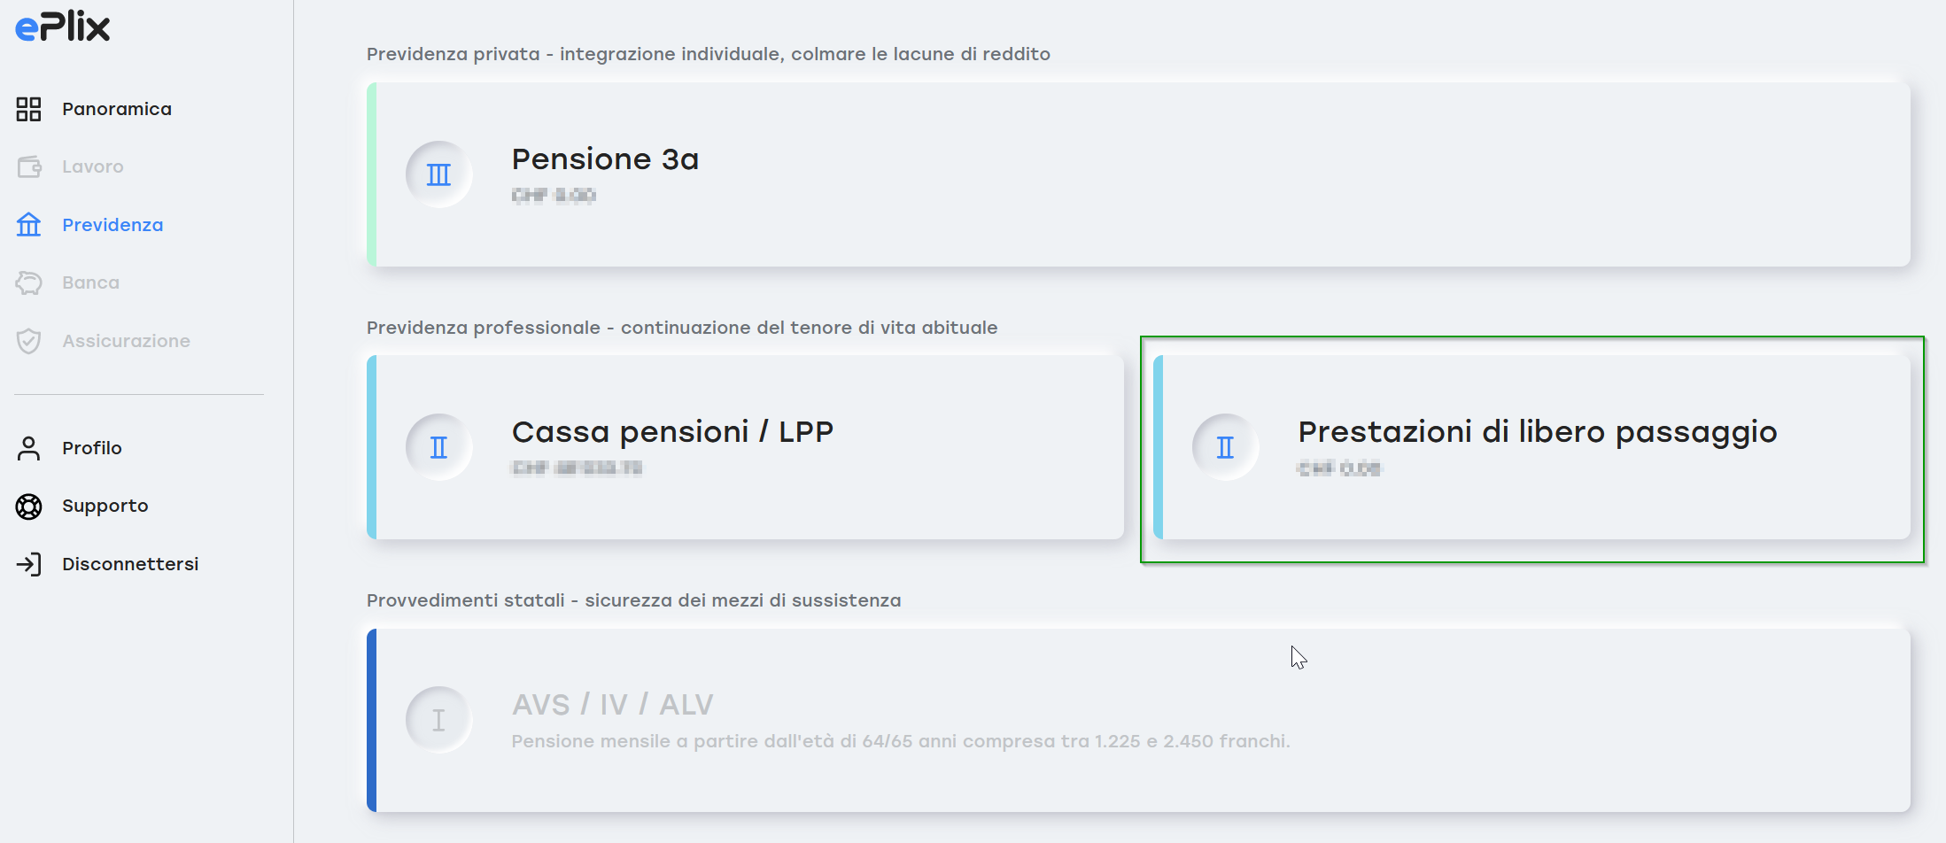Open Prestazioni di libero passaggio card
This screenshot has height=843, width=1946.
click(1531, 447)
